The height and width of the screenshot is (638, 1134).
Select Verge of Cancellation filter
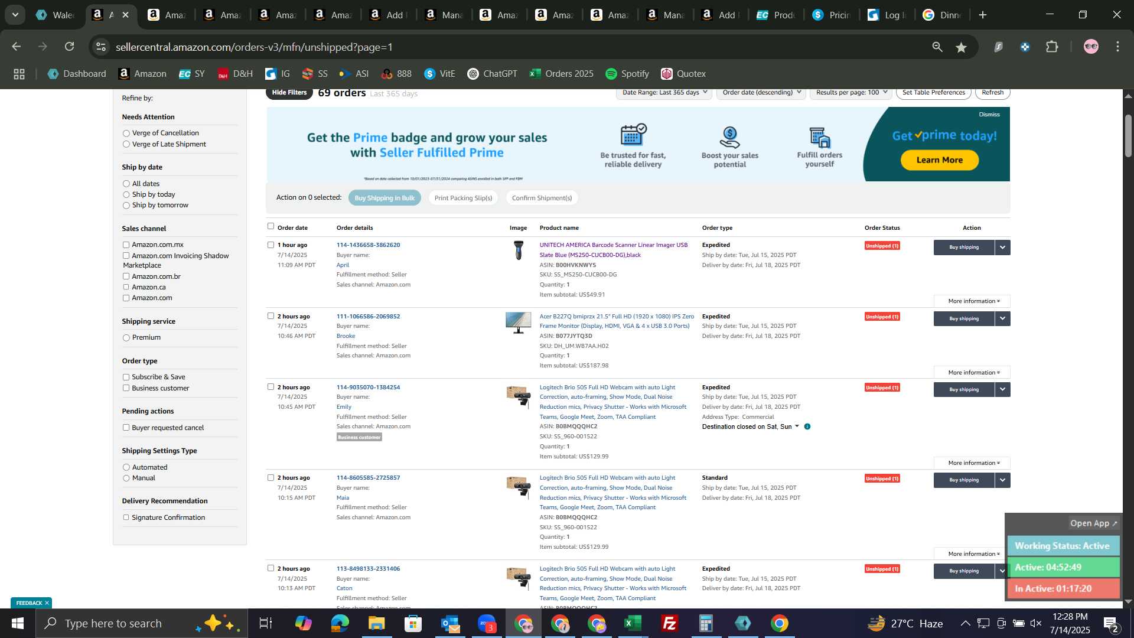coord(126,134)
